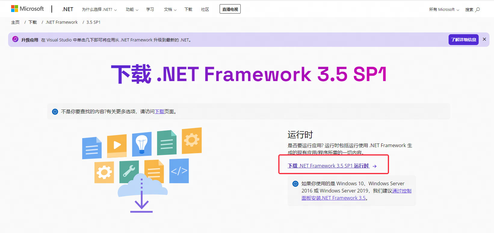Click the Microsoft logo
This screenshot has width=494, height=233.
pos(27,9)
